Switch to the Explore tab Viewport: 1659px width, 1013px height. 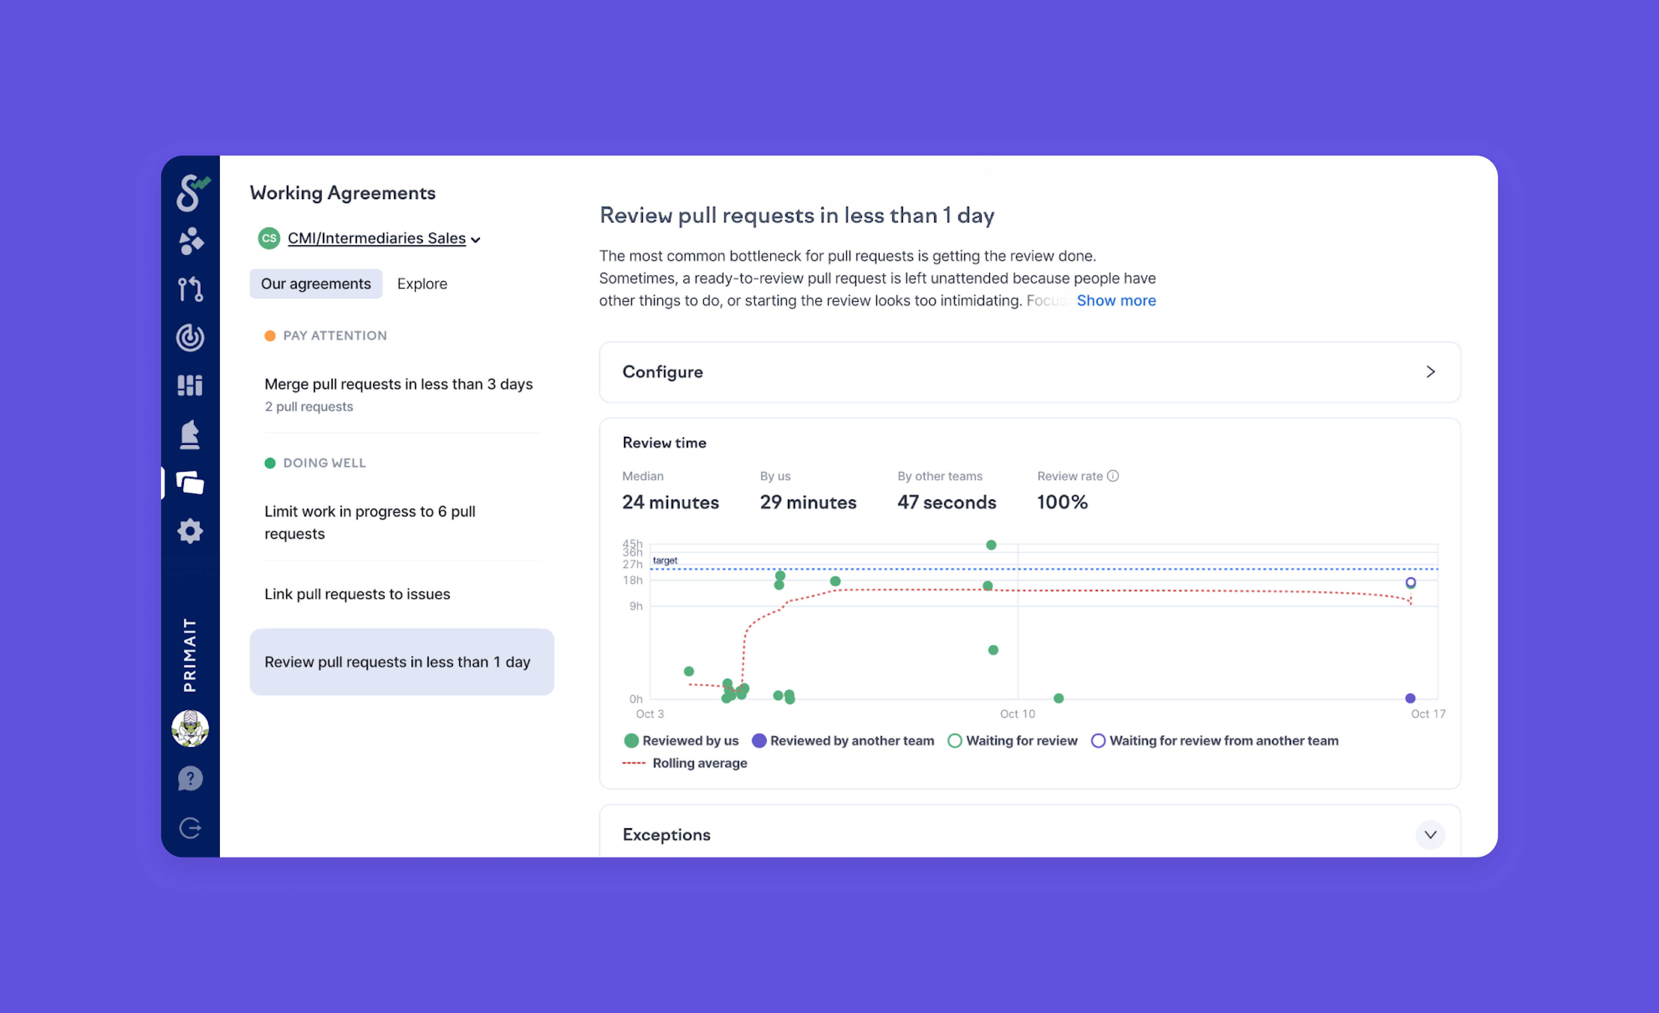421,284
